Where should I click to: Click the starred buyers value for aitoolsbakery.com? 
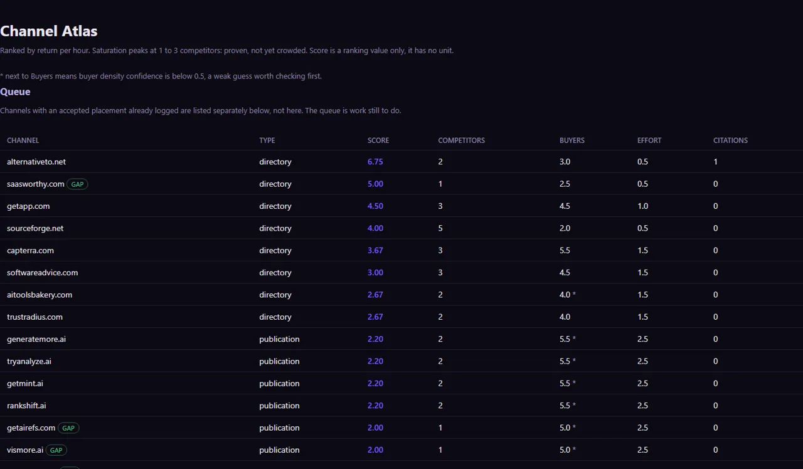click(568, 295)
